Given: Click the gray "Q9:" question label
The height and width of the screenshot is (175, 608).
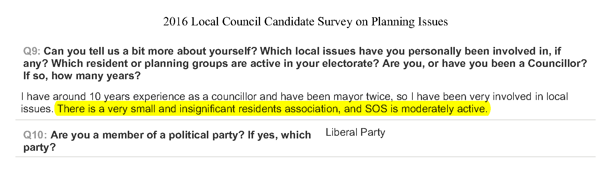Looking at the screenshot, I should click(32, 51).
